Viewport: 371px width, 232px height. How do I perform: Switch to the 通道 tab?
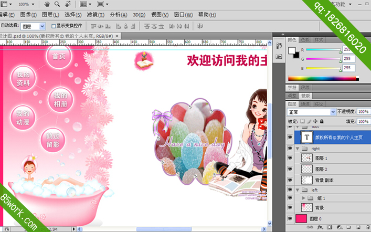pos(305,104)
